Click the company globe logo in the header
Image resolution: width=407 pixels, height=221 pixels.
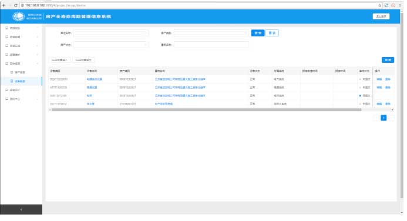click(19, 16)
